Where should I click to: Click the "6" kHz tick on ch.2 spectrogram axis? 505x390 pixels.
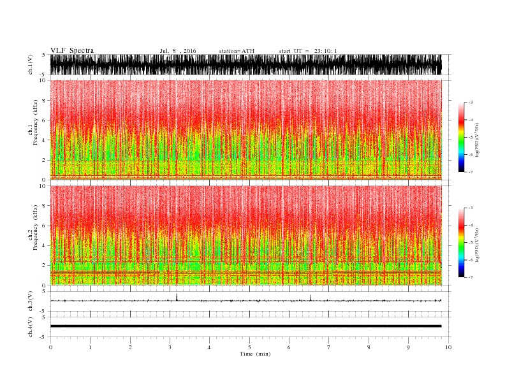44,226
